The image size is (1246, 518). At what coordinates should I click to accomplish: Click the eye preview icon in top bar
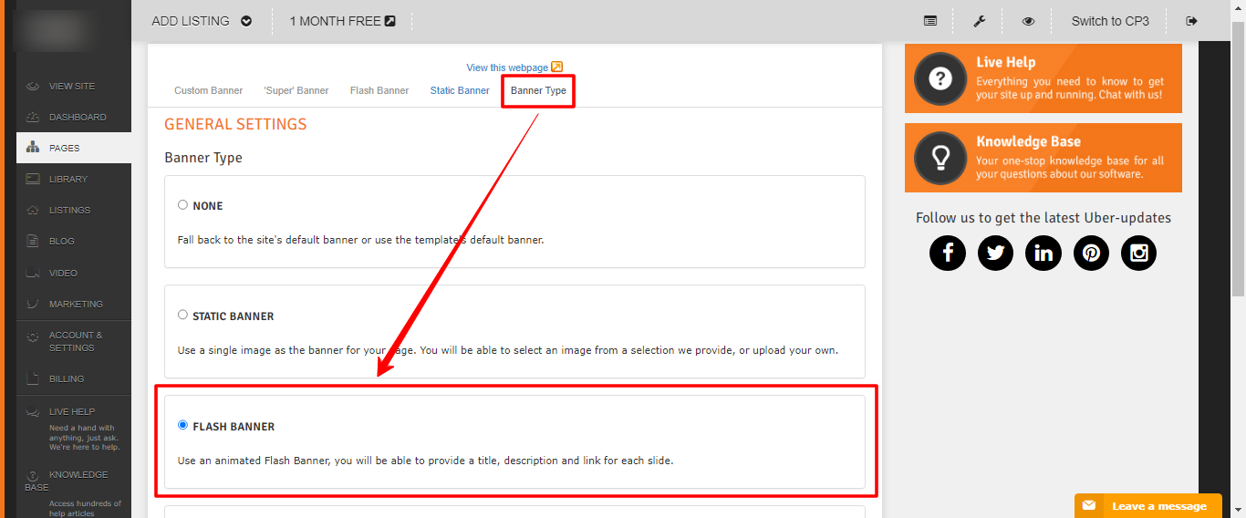(1028, 21)
